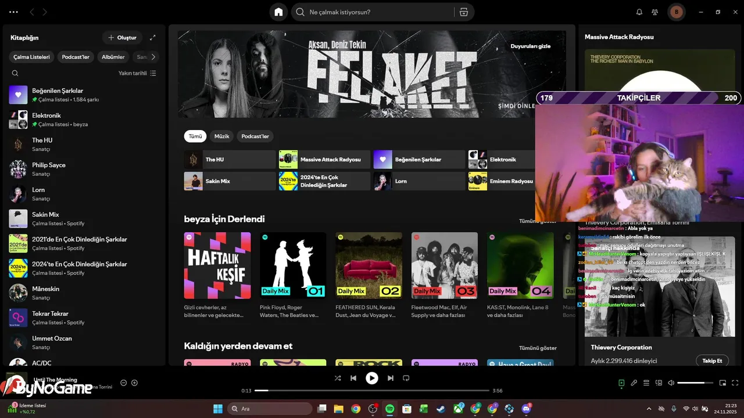
Task: Toggle the Now Playing view panel
Action: [x=621, y=383]
